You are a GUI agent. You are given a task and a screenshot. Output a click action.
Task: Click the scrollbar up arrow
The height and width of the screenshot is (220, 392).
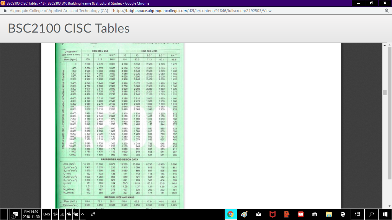pos(384,45)
